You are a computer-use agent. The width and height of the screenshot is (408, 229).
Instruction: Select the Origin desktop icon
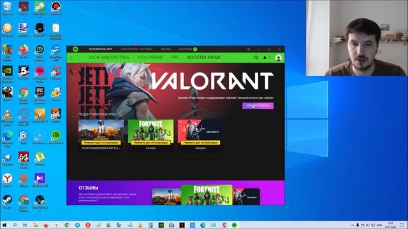coord(24,180)
